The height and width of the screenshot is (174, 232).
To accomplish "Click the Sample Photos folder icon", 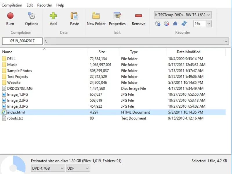I will (4, 70).
